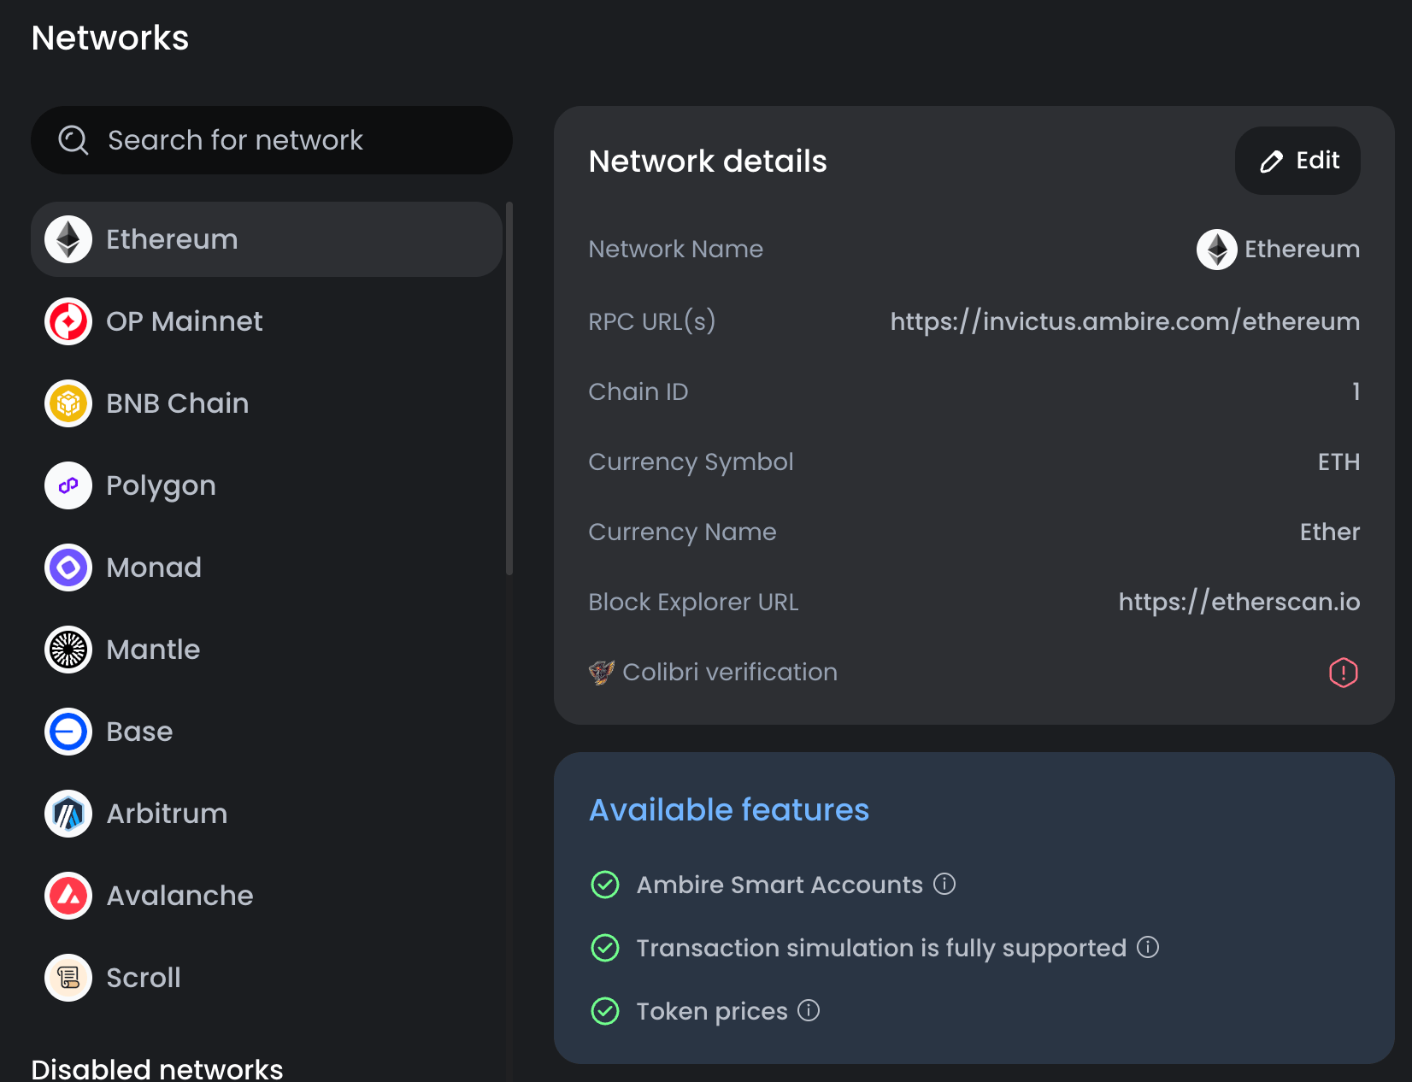The height and width of the screenshot is (1082, 1412).
Task: Click the https://etherscan.io explorer URL
Action: [x=1239, y=602]
